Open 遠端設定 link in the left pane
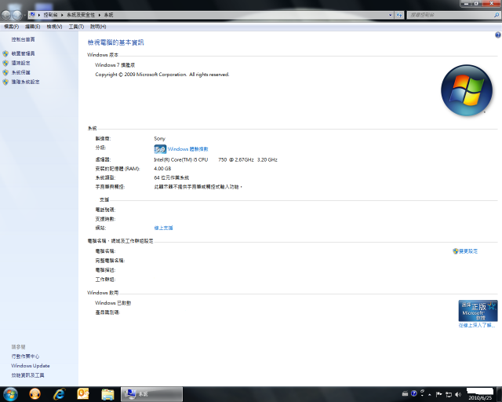The width and height of the screenshot is (502, 402). click(x=21, y=63)
